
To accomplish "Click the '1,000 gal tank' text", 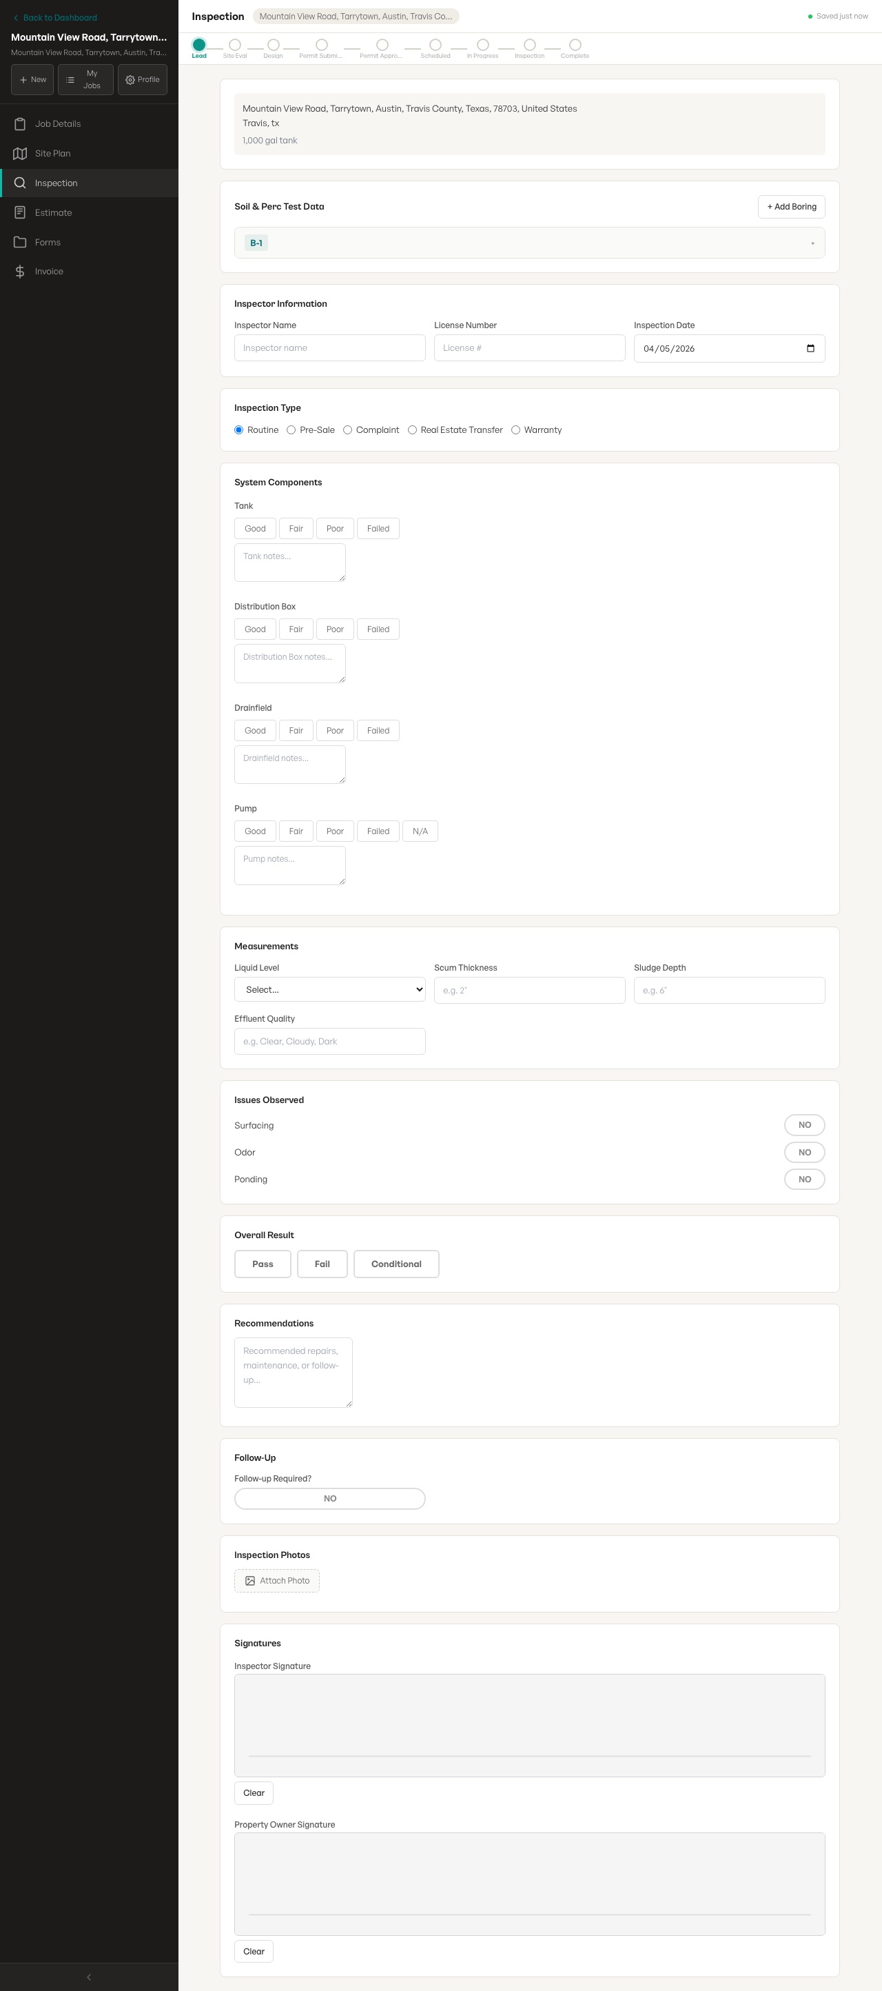I will [x=269, y=141].
